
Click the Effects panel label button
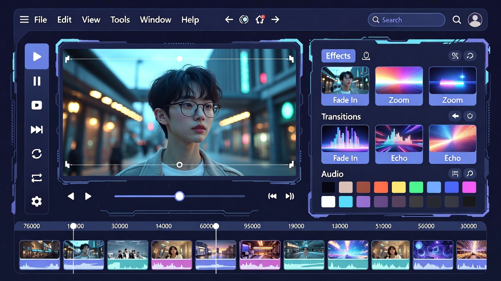338,56
